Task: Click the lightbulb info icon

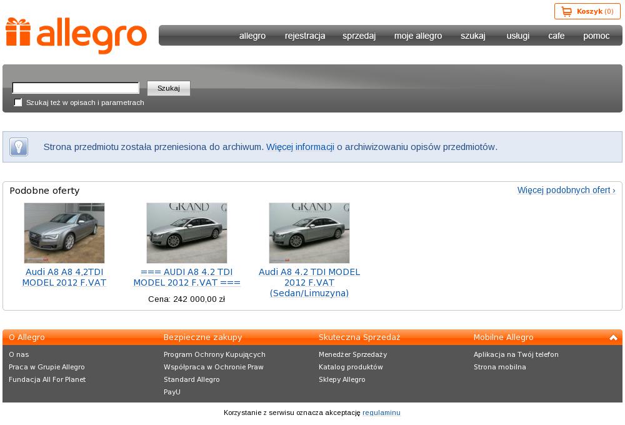Action: [x=19, y=147]
